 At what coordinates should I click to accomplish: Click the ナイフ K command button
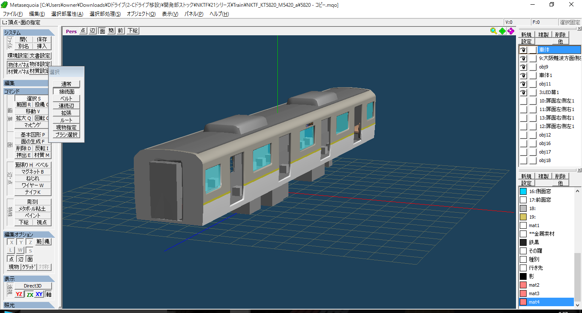coord(33,192)
